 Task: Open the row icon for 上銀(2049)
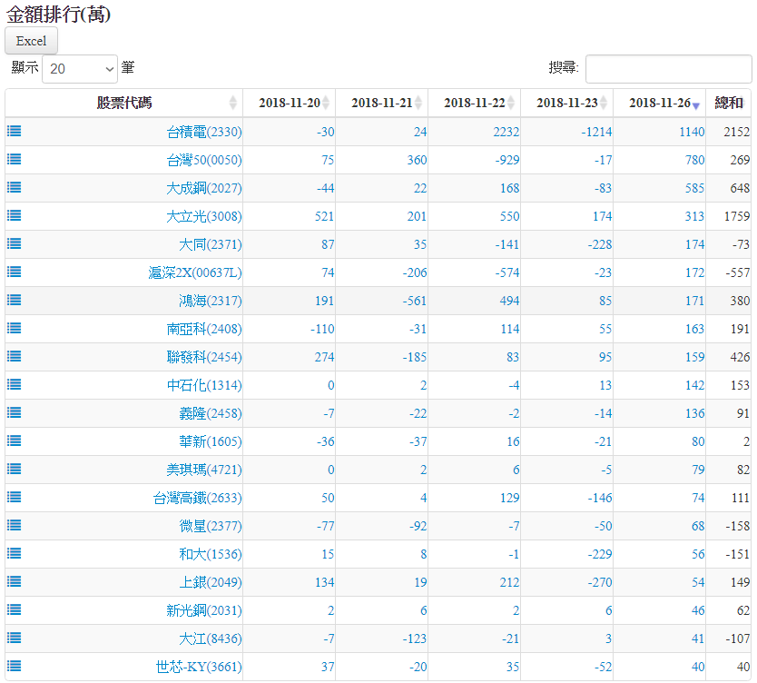pos(15,581)
